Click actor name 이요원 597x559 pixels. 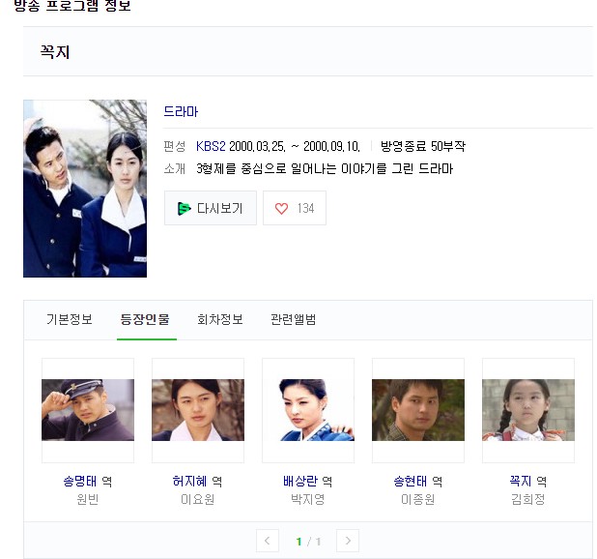pos(198,499)
